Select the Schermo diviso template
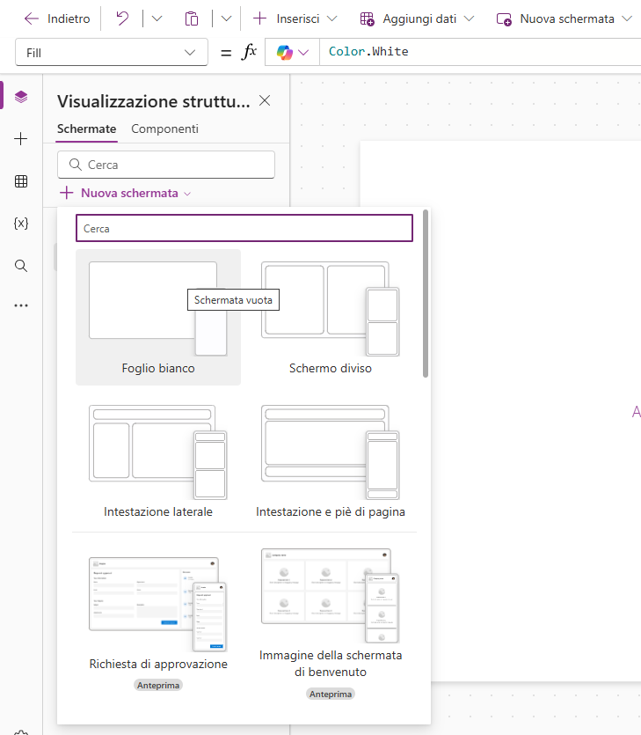This screenshot has height=735, width=641. pos(331,318)
